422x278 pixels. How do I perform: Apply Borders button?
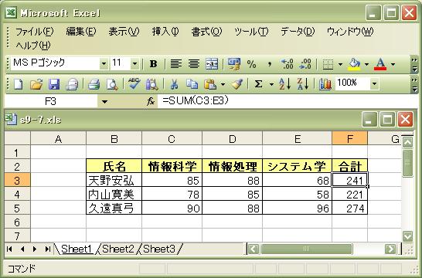[328, 64]
